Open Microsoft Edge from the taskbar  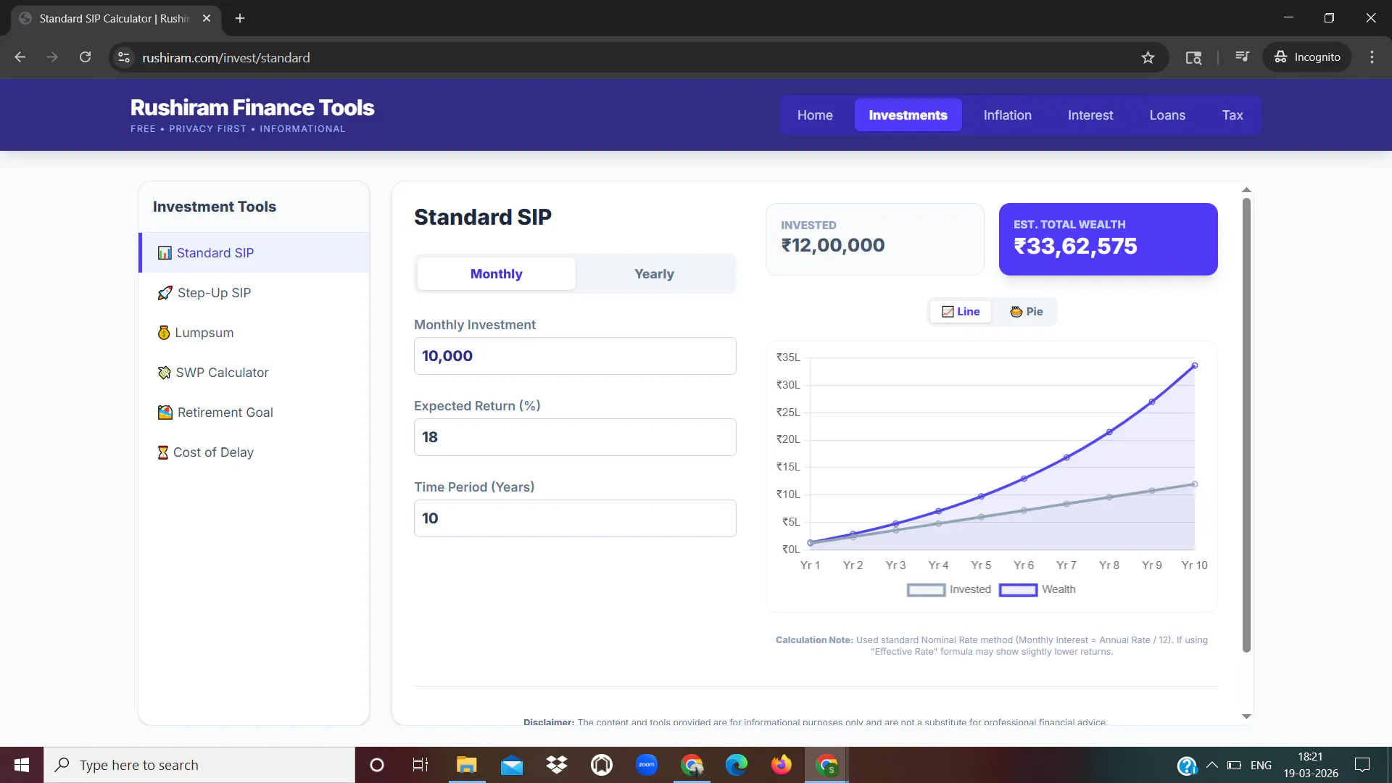coord(737,765)
